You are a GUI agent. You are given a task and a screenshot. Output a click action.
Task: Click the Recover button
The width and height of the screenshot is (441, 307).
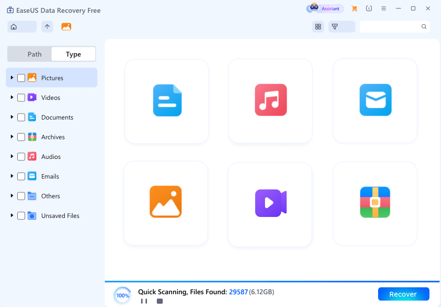pos(403,294)
